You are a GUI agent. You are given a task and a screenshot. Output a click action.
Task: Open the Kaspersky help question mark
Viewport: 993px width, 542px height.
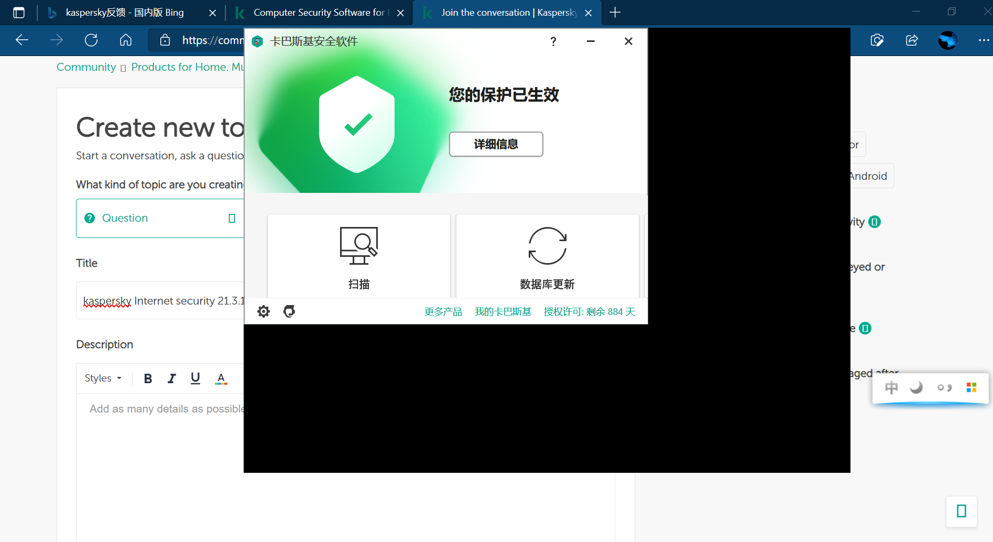(x=553, y=41)
